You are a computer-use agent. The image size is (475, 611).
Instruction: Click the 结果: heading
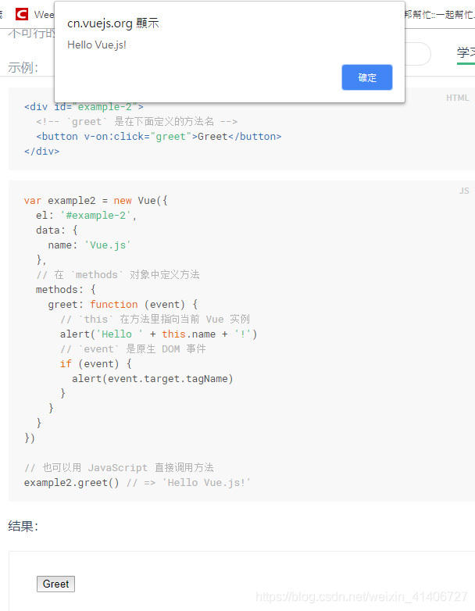point(23,526)
